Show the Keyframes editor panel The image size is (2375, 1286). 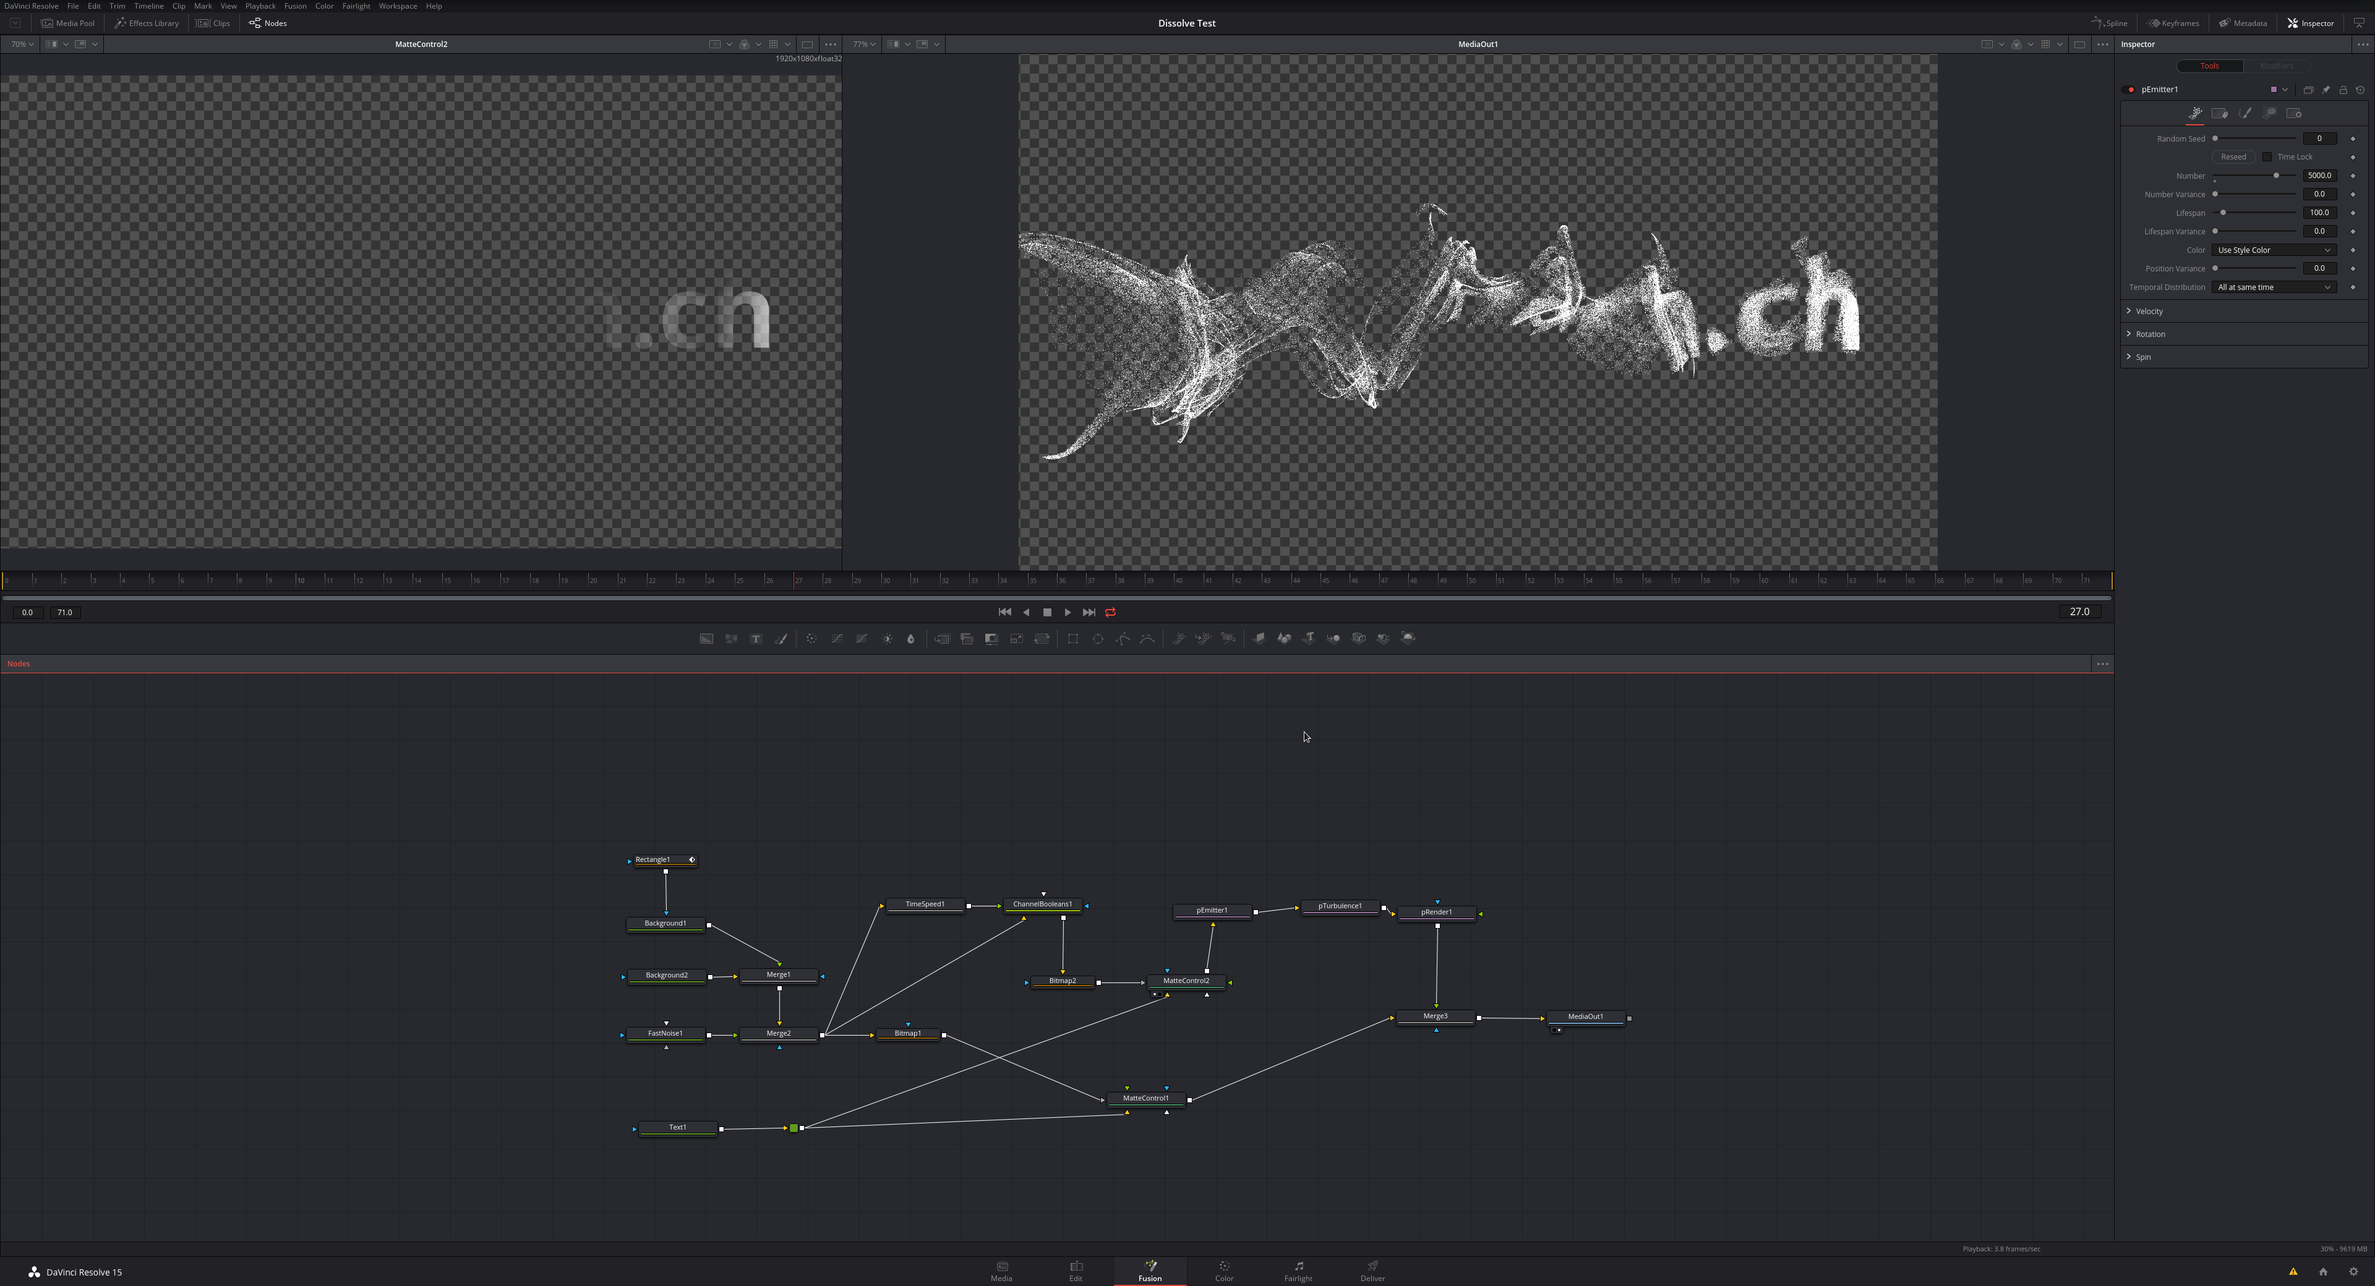[2174, 23]
